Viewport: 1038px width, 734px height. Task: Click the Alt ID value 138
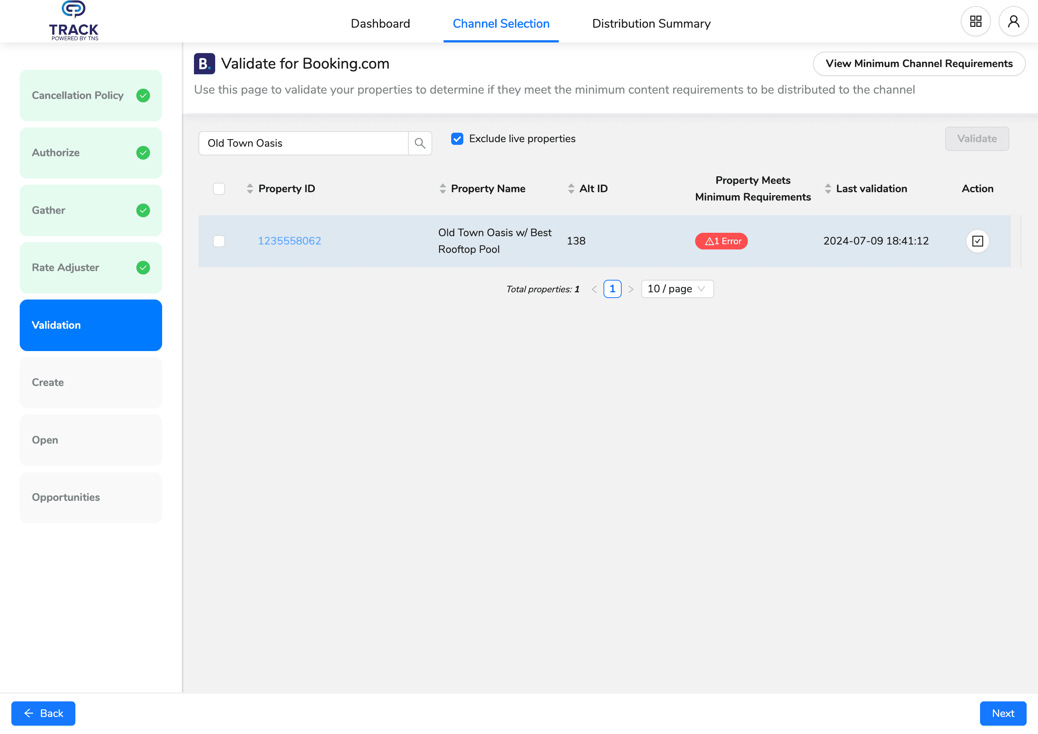576,241
